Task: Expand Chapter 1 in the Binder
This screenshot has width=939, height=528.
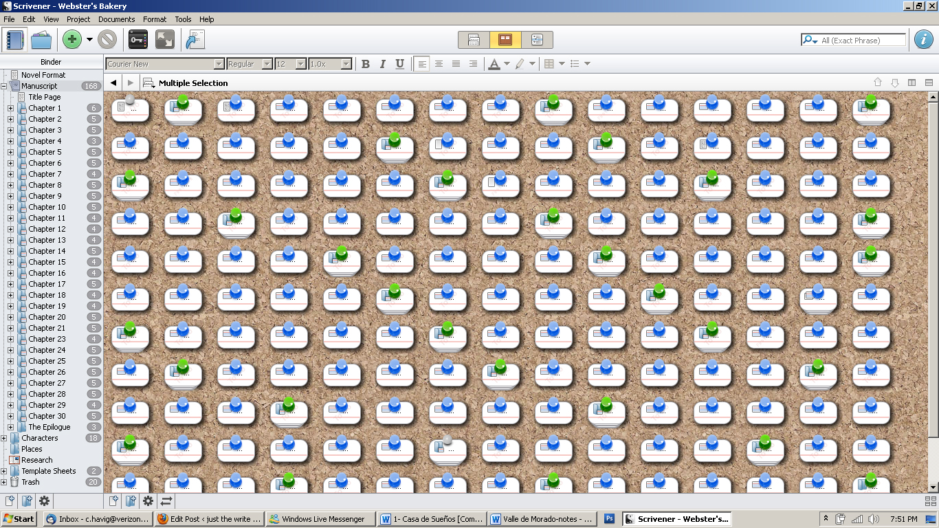Action: tap(10, 108)
